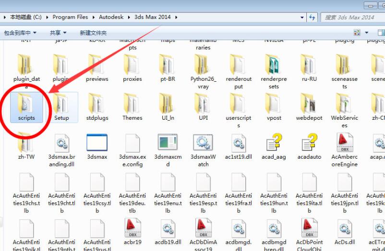The image size is (385, 251).
Task: Expand the address bar history dropdown
Action: (302, 17)
